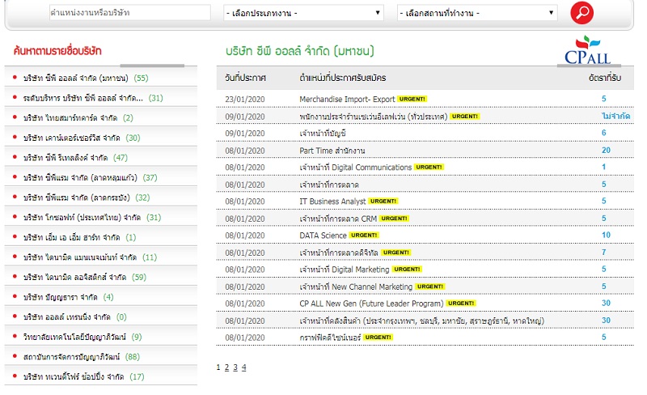The height and width of the screenshot is (395, 647).
Task: Go to results page 4
Action: point(244,367)
